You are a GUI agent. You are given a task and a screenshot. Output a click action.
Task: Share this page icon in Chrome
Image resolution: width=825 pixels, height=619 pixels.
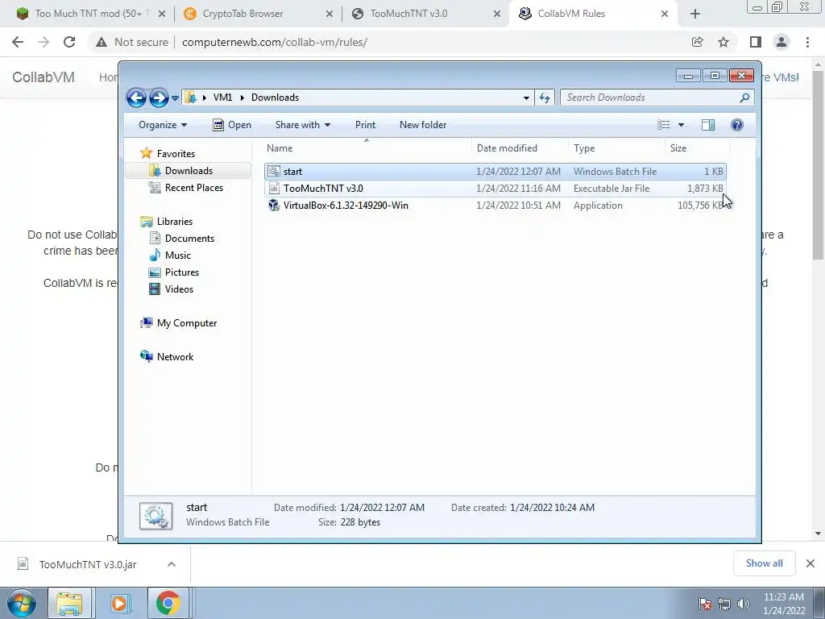click(x=697, y=42)
